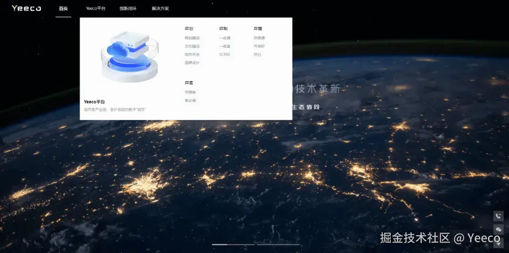This screenshot has width=509, height=253.
Task: Click the Yeeco logo in header
Action: click(26, 8)
